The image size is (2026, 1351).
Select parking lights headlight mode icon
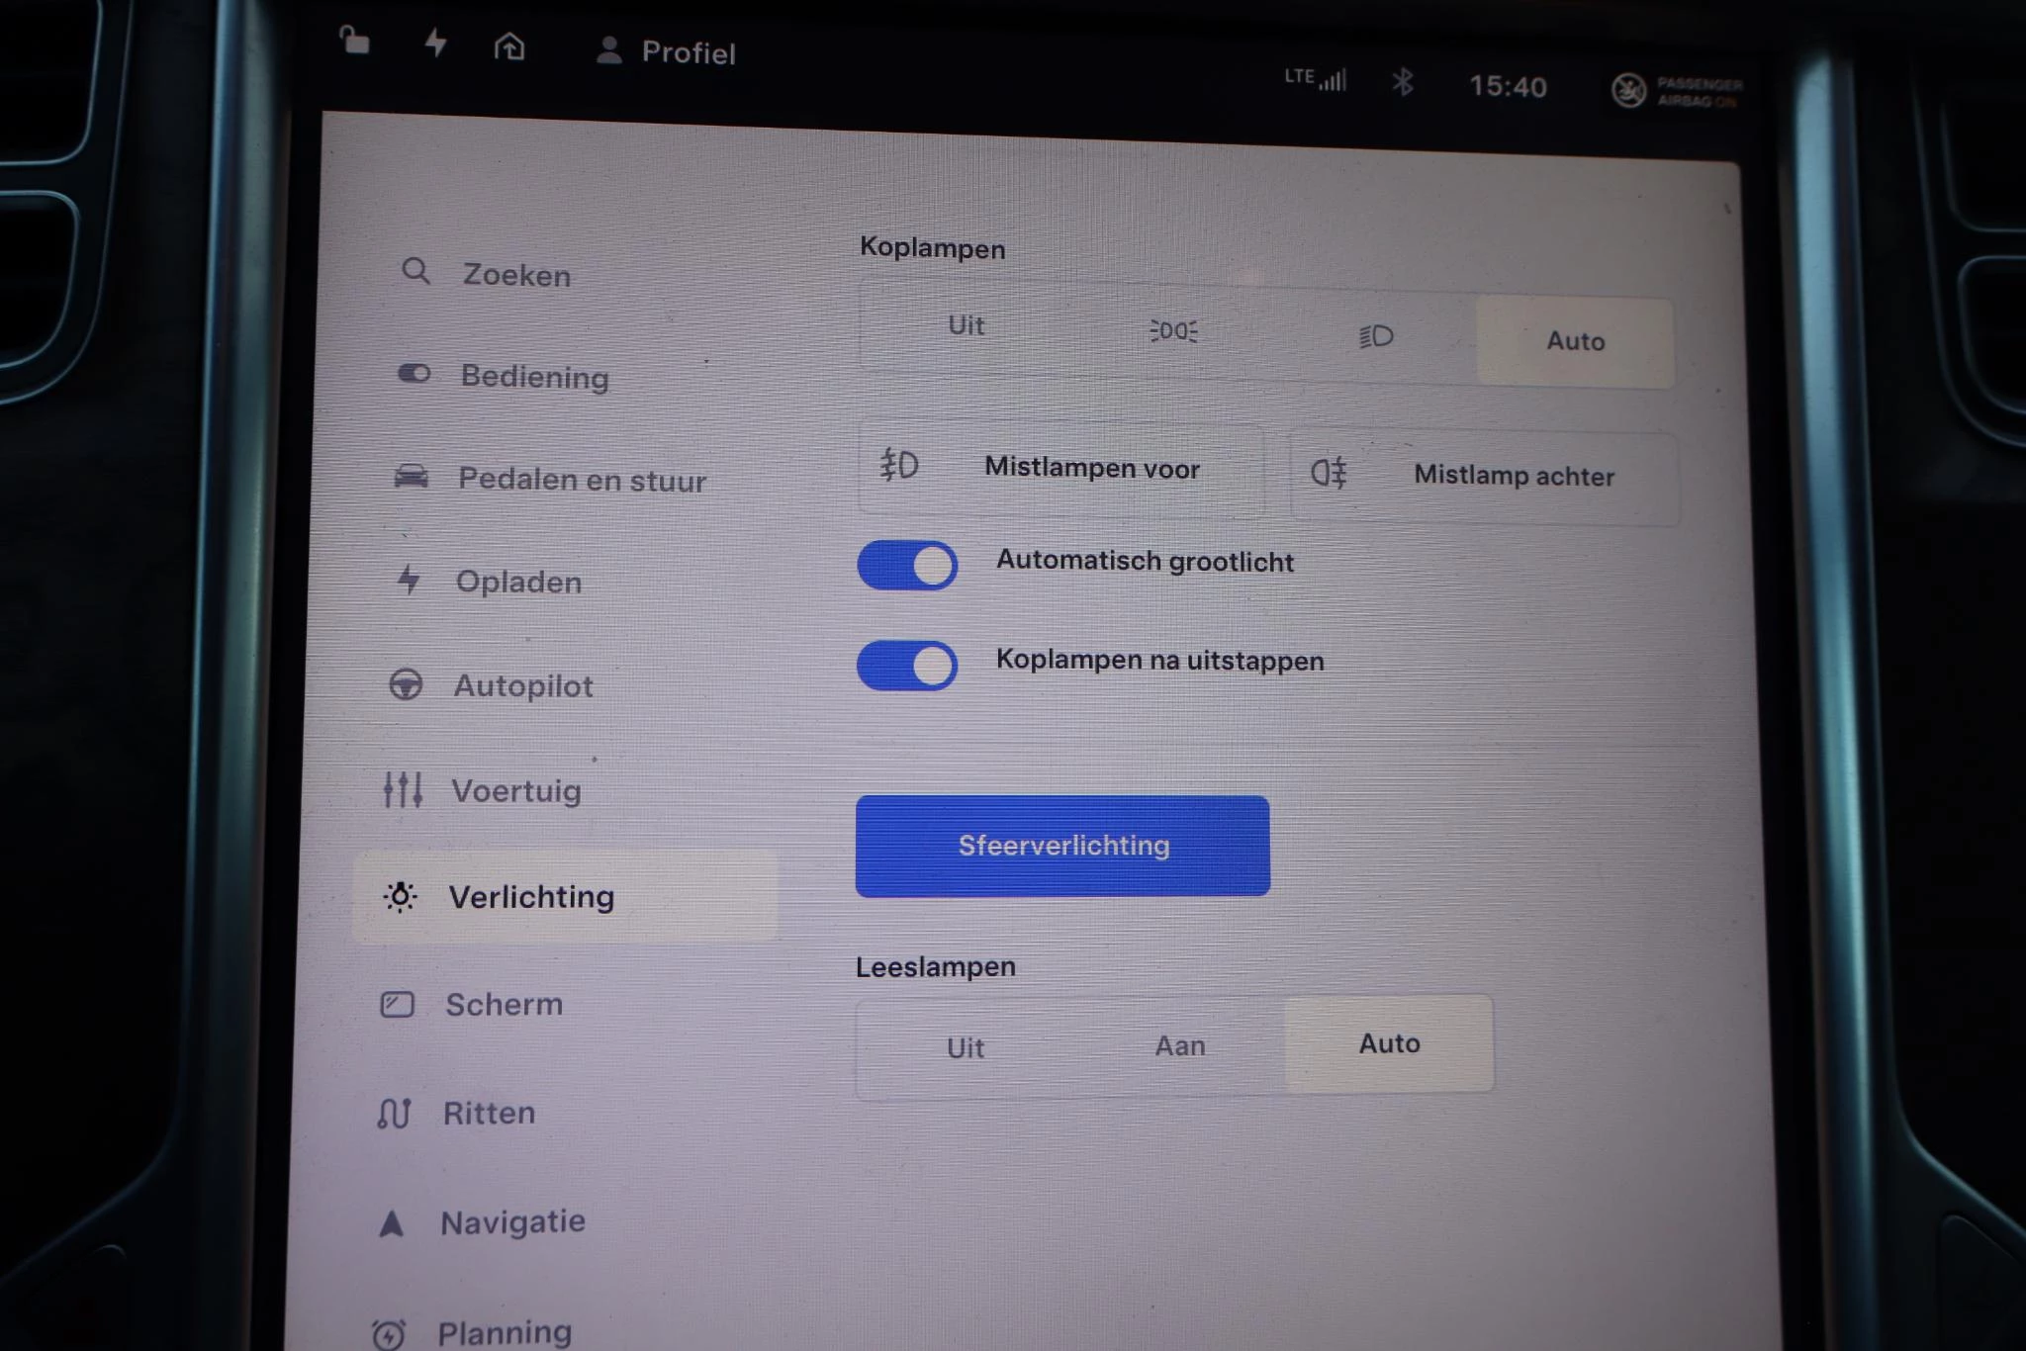[x=1173, y=330]
